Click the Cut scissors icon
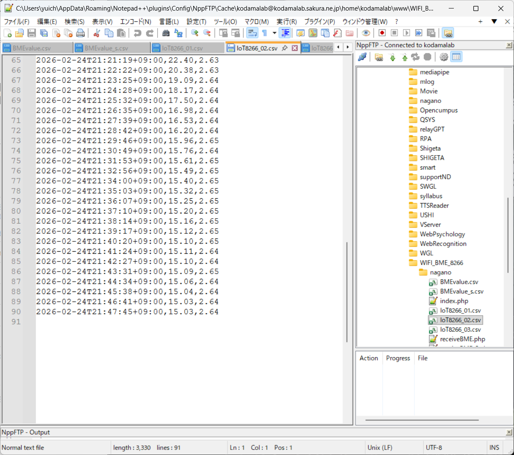Image resolution: width=514 pixels, height=455 pixels. pyautogui.click(x=97, y=33)
